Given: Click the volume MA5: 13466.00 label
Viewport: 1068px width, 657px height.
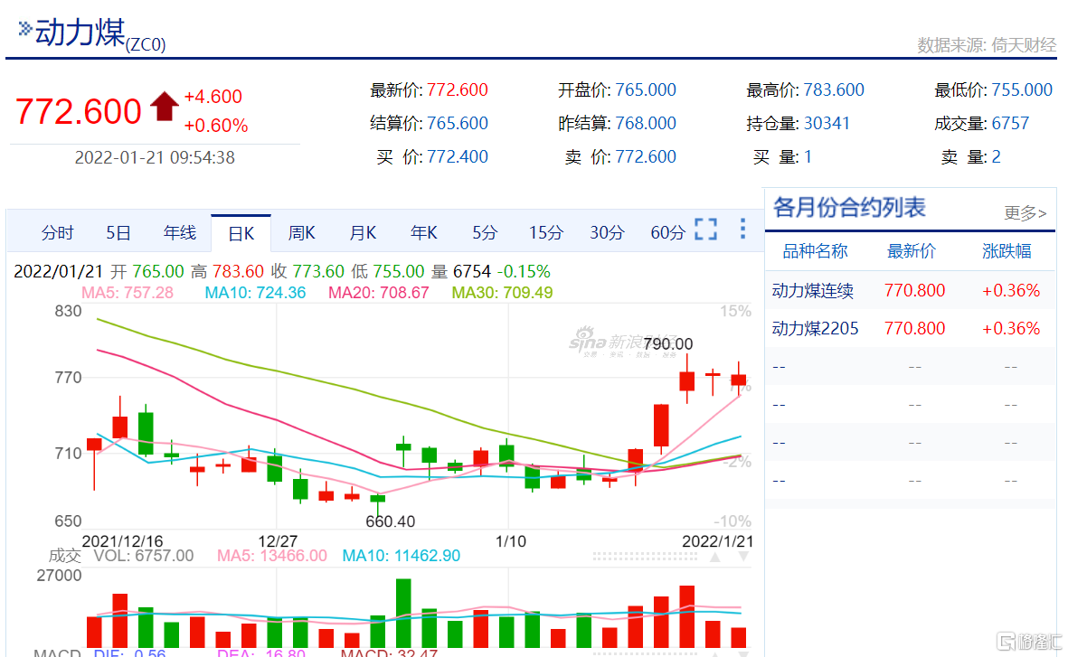Looking at the screenshot, I should coord(272,556).
